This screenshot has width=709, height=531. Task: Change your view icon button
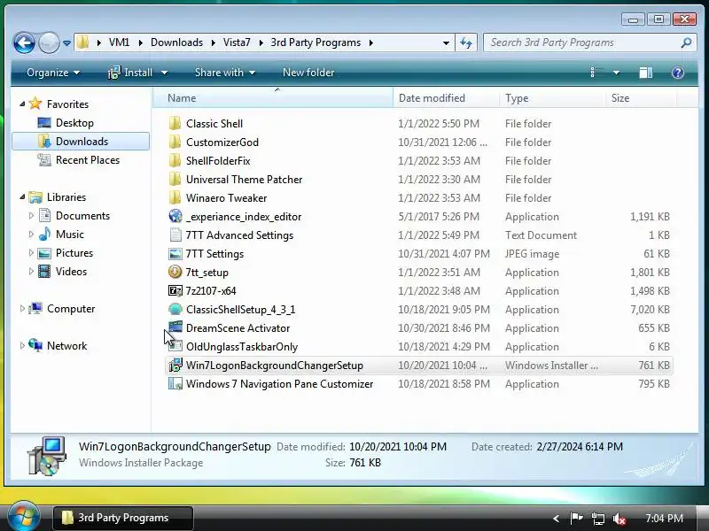click(597, 73)
